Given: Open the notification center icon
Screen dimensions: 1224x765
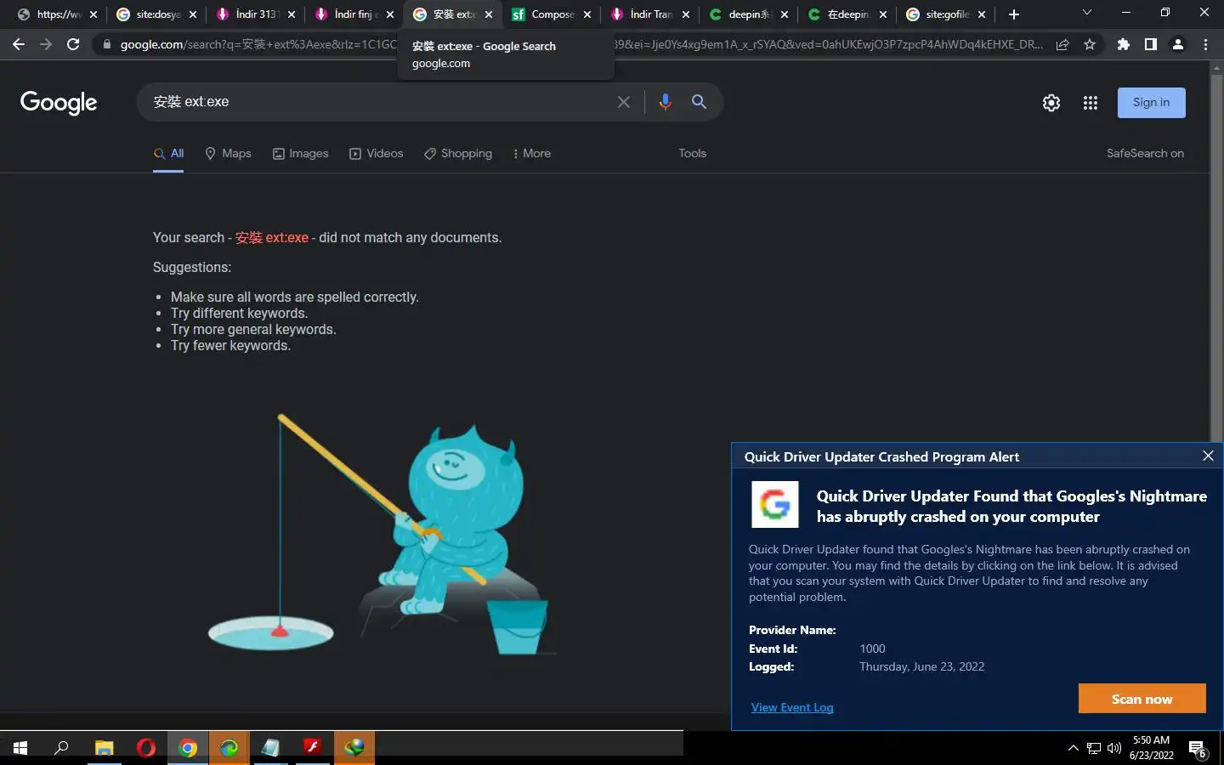Looking at the screenshot, I should tap(1197, 749).
